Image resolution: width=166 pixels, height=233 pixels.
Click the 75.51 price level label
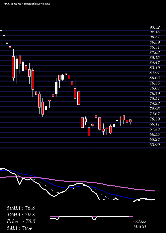[x=155, y=99]
